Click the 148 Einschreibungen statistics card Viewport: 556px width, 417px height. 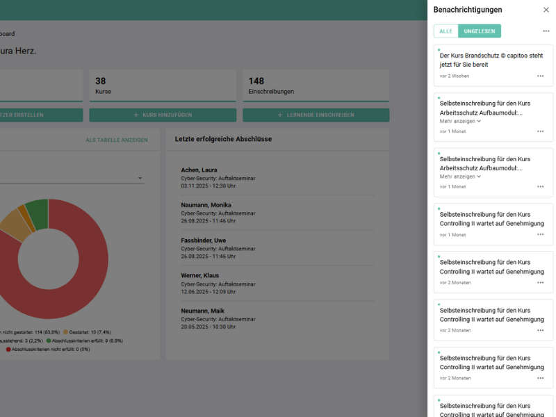tap(316, 85)
